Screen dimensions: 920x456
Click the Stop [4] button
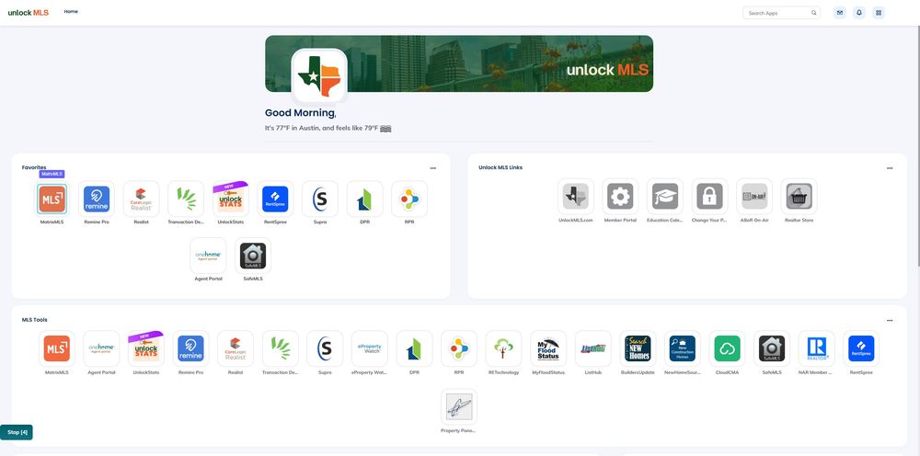click(x=17, y=432)
